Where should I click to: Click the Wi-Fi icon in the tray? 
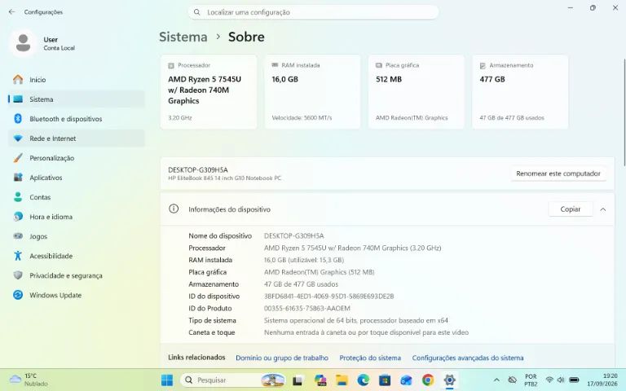pyautogui.click(x=549, y=380)
